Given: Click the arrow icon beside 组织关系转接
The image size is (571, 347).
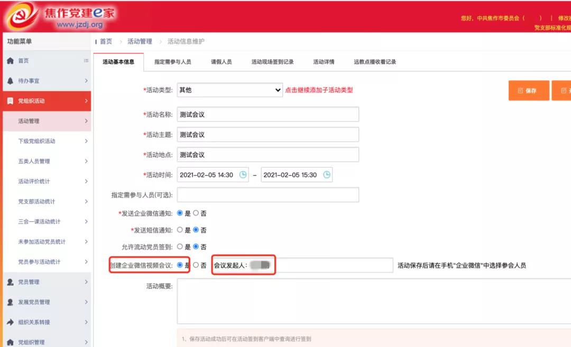Looking at the screenshot, I should click(x=10, y=322).
